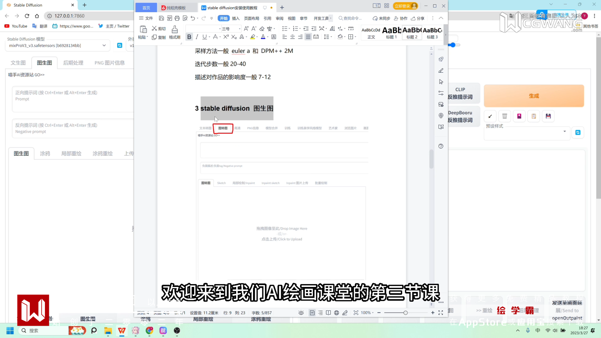Click the 协作 collaboration button

click(401, 18)
